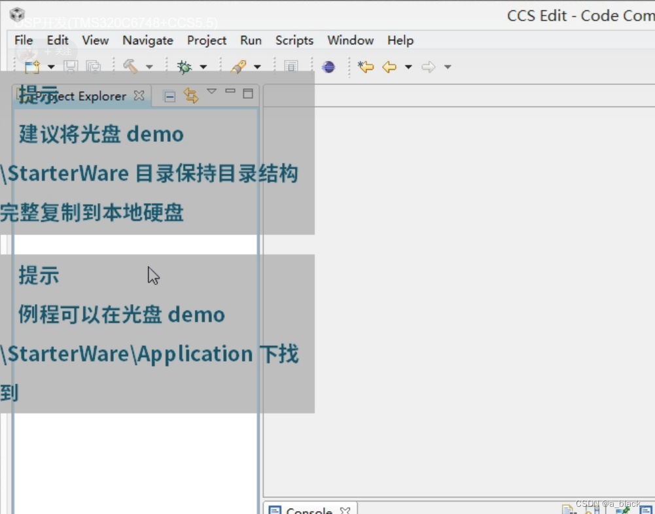
Task: Click the highlighter marker toolbar icon
Action: [x=239, y=67]
